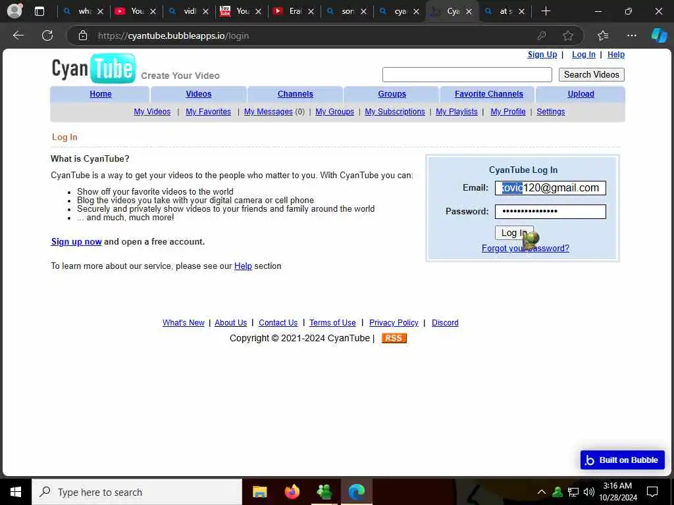Click the browser back arrow
The width and height of the screenshot is (674, 505).
coord(18,36)
